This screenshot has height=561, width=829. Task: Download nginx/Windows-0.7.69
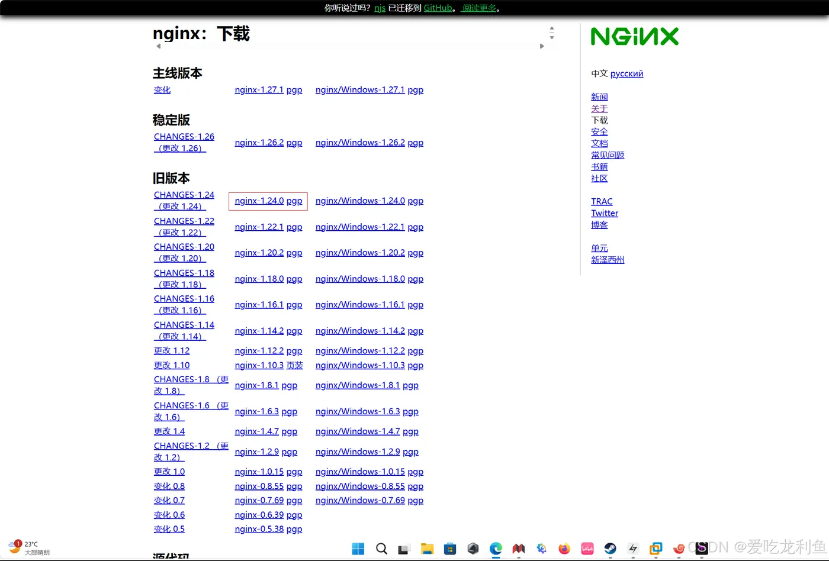click(x=360, y=501)
